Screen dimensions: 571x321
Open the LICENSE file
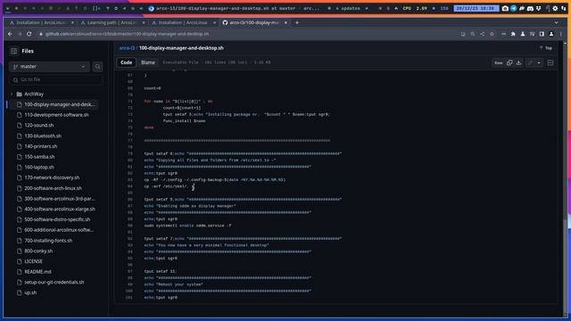coord(33,261)
